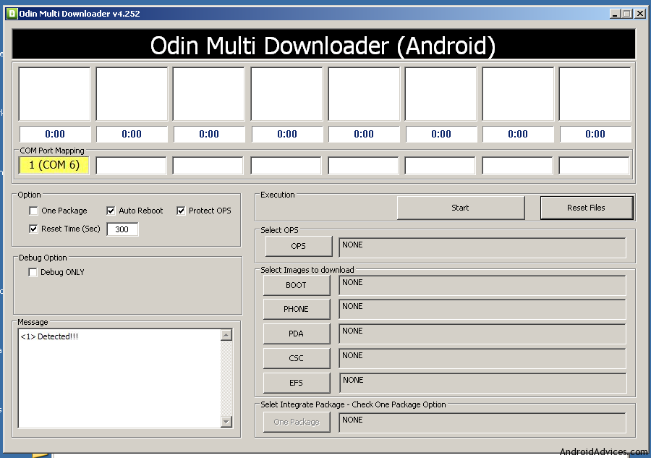This screenshot has width=651, height=458.
Task: Click the Reset Time value field showing 300
Action: pyautogui.click(x=122, y=229)
